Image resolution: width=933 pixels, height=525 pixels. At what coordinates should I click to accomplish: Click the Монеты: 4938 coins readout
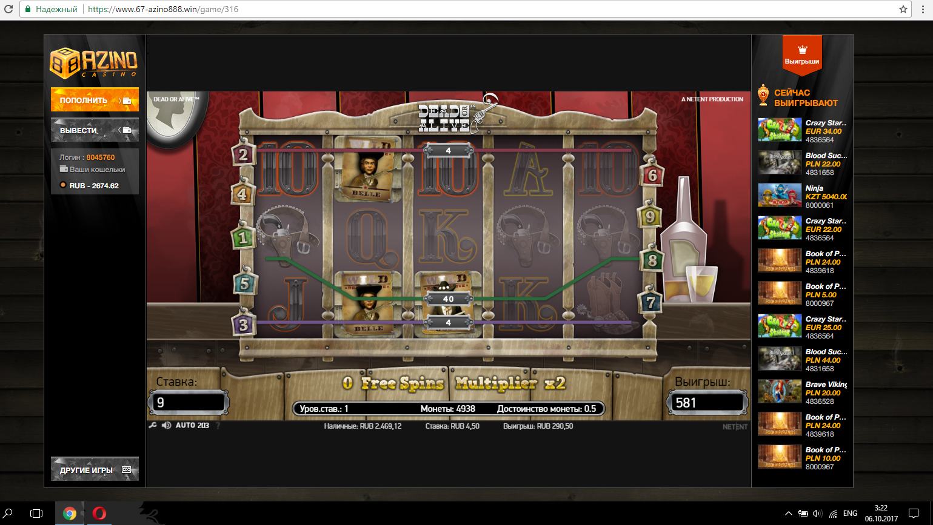pyautogui.click(x=448, y=409)
